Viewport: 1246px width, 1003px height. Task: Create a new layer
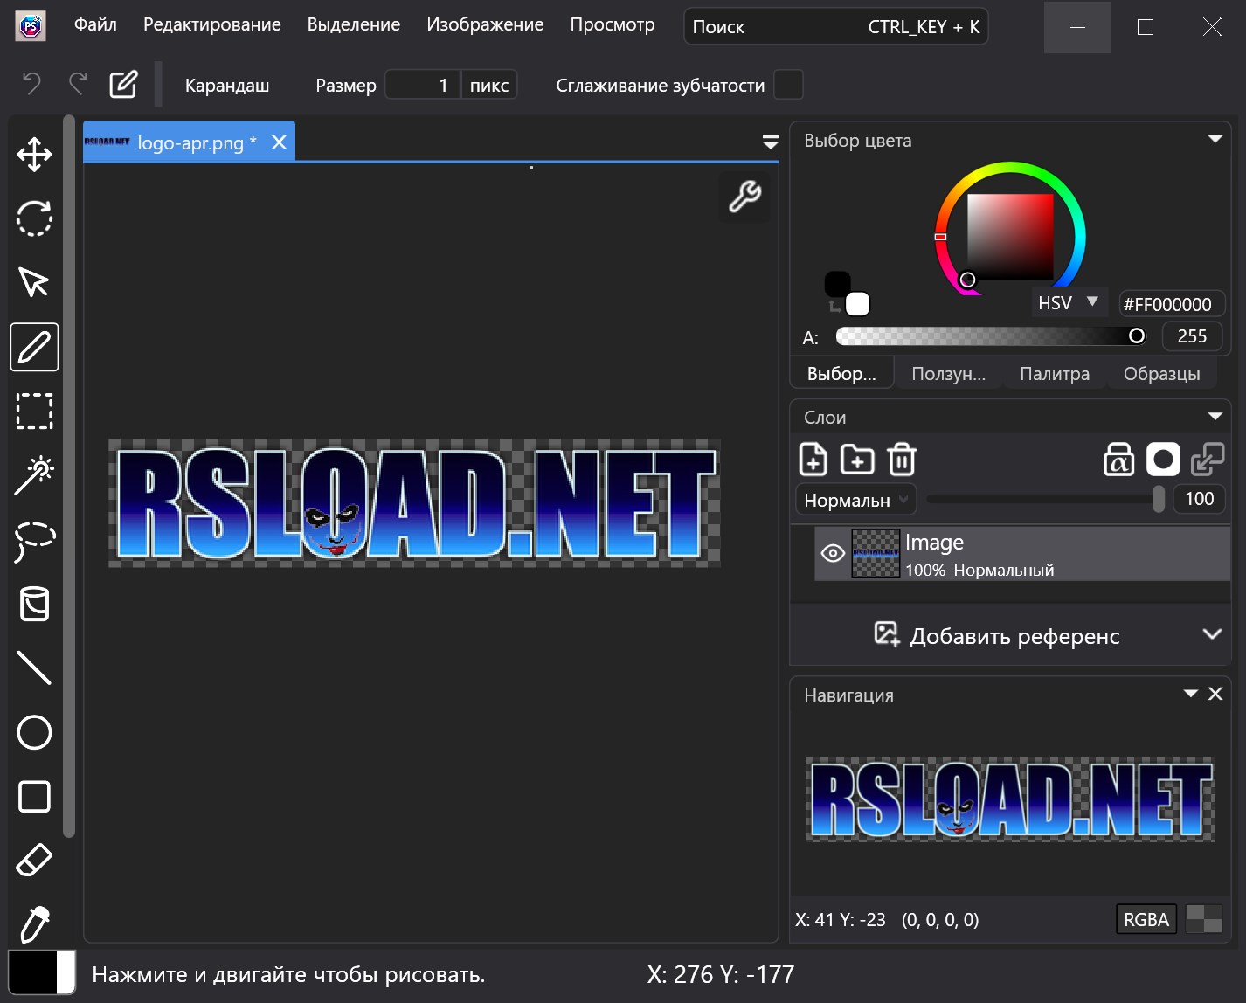813,459
